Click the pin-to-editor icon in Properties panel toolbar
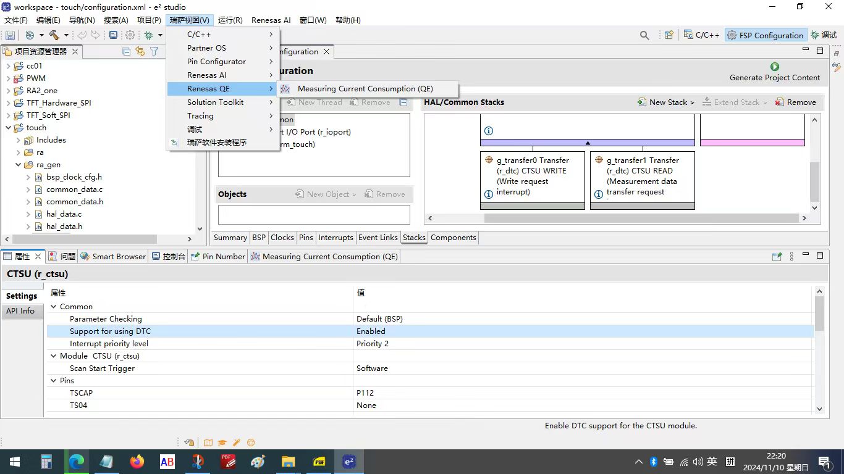844x474 pixels. pyautogui.click(x=777, y=256)
